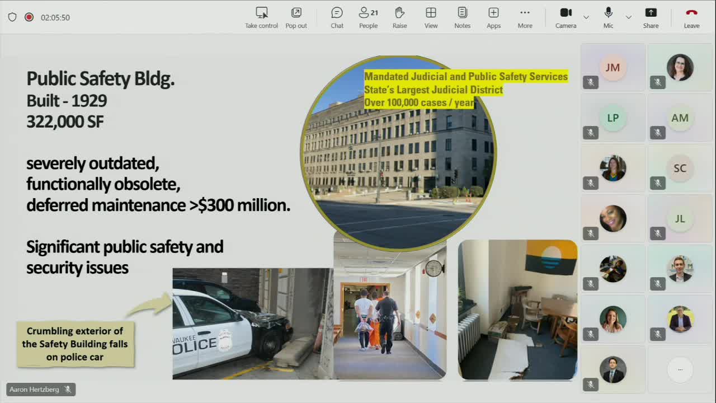716x403 pixels.
Task: Expand the Mic options dropdown arrow
Action: click(629, 17)
